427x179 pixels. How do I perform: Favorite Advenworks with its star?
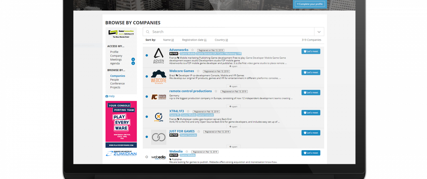click(x=192, y=50)
